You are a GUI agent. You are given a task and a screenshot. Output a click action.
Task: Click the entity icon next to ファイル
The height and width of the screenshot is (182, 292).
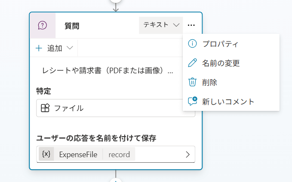[x=45, y=108]
